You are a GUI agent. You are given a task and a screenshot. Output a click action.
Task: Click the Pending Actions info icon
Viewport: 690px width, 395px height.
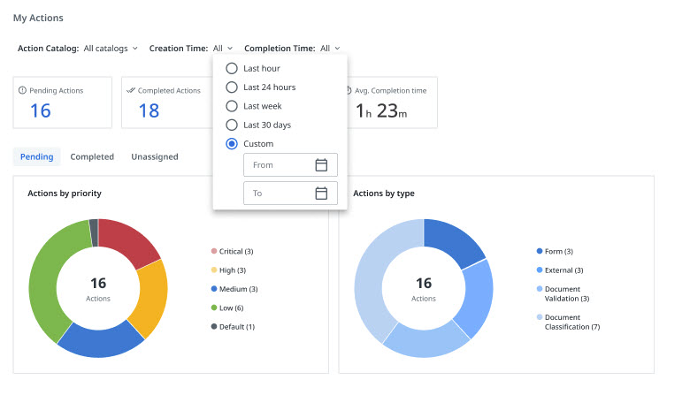[x=23, y=90]
